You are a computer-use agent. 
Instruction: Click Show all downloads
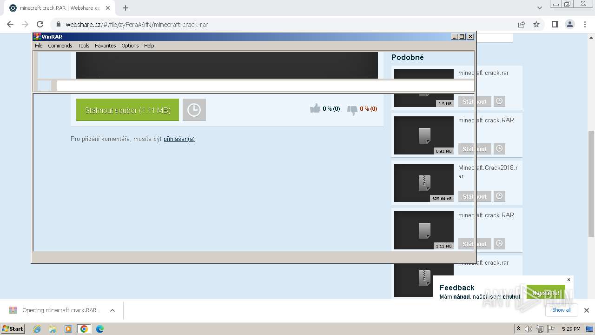[562, 310]
